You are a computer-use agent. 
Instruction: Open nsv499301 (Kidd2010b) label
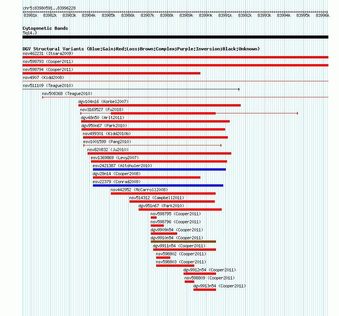tap(107, 134)
